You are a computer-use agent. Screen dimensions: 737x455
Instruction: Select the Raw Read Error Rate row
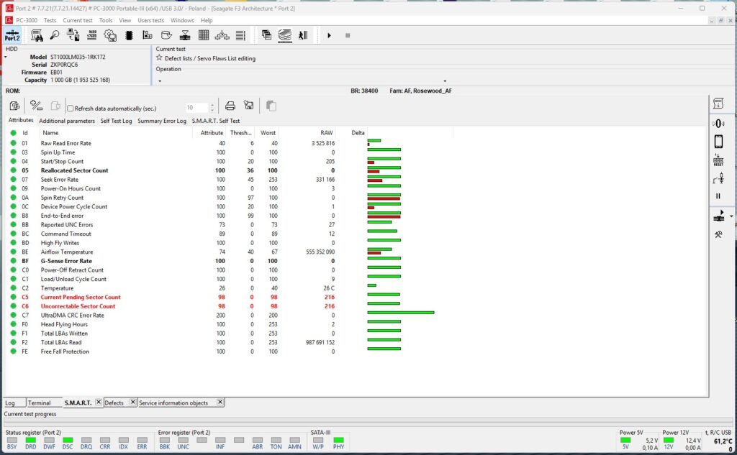[230, 143]
